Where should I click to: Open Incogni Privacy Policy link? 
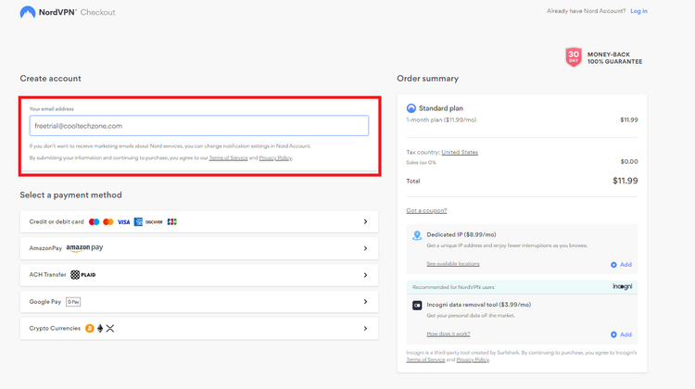click(x=473, y=359)
